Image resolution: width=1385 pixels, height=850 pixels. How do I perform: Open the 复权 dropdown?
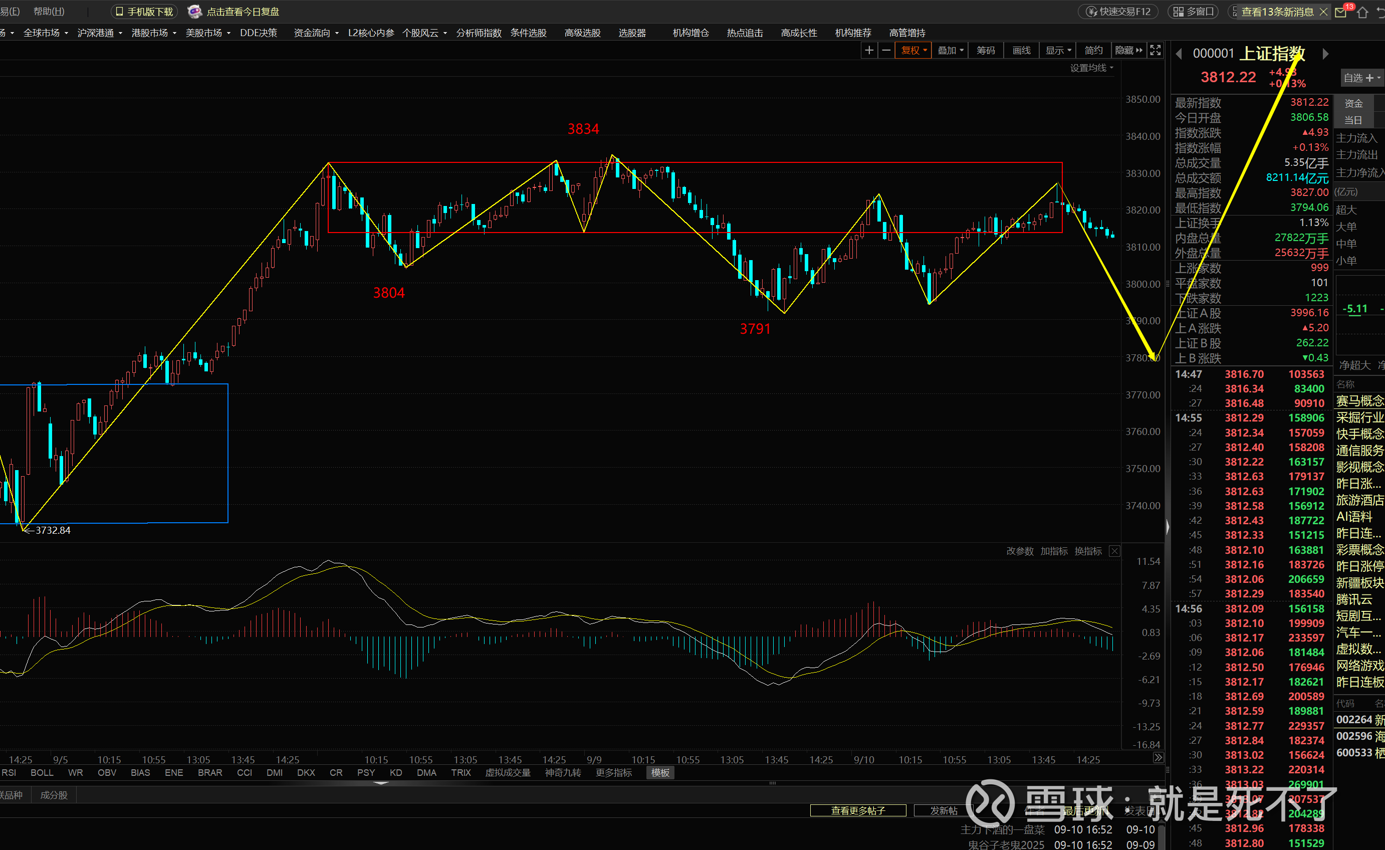click(913, 51)
